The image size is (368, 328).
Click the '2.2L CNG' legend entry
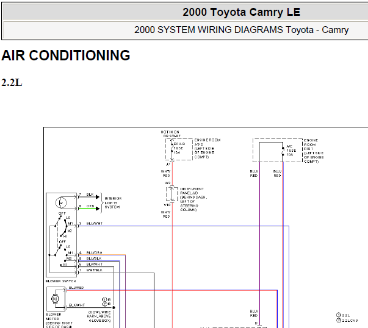(x=347, y=320)
